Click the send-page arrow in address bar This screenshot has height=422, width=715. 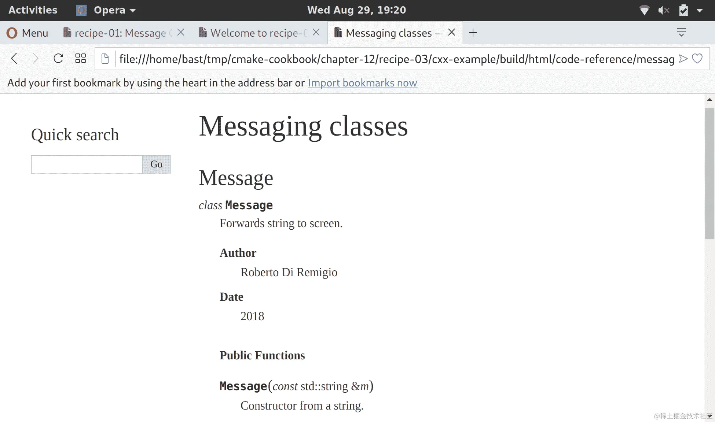pos(683,59)
